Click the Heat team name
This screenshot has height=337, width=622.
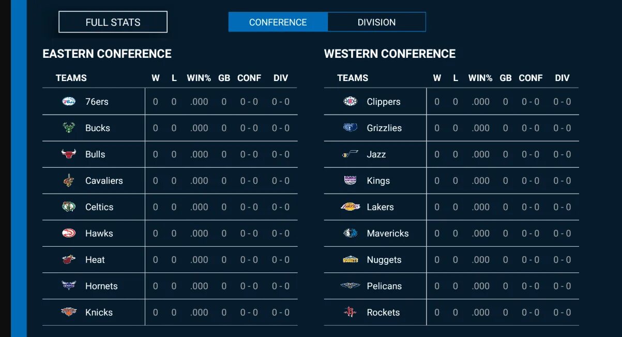[95, 260]
